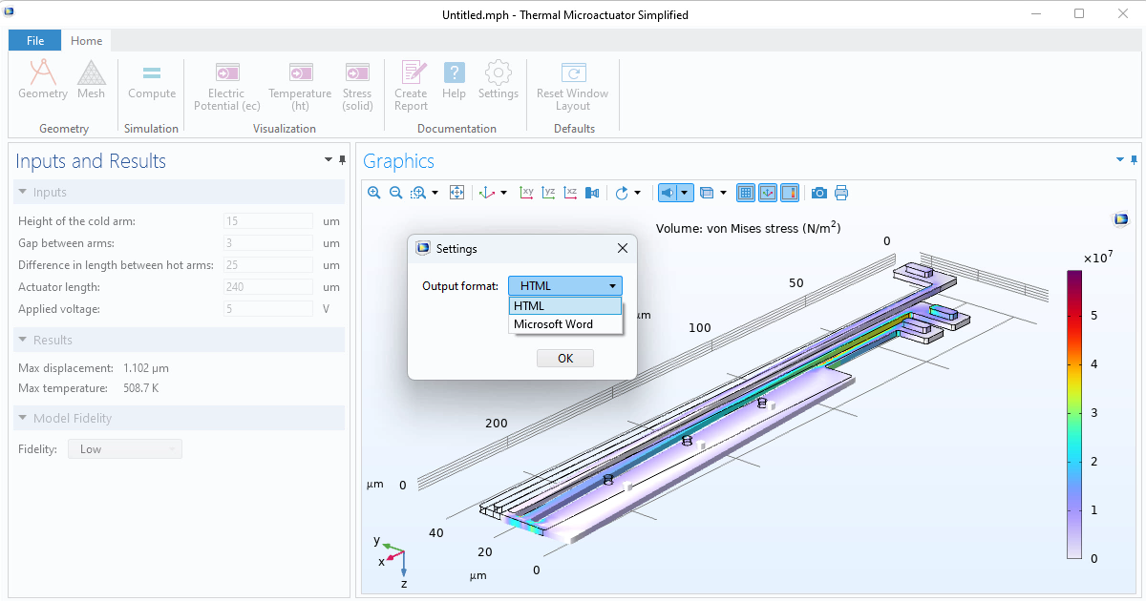Open the File menu
The height and width of the screenshot is (601, 1146).
[34, 40]
